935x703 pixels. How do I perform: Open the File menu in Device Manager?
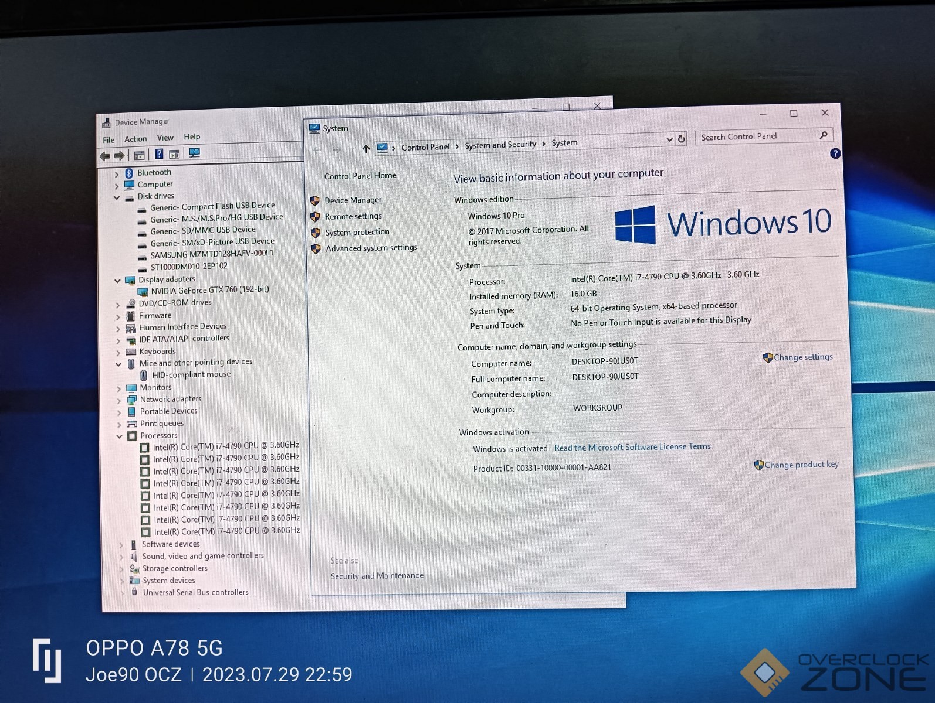[x=109, y=140]
